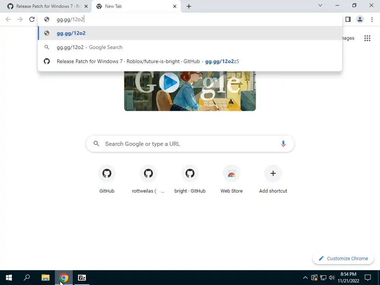The image size is (380, 285).
Task: Close the Release Patch GitHub tab
Action: pos(86,6)
